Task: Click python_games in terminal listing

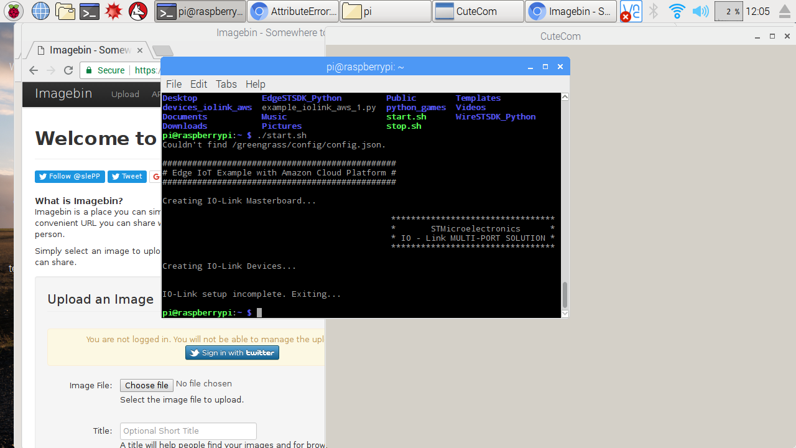Action: 416,107
